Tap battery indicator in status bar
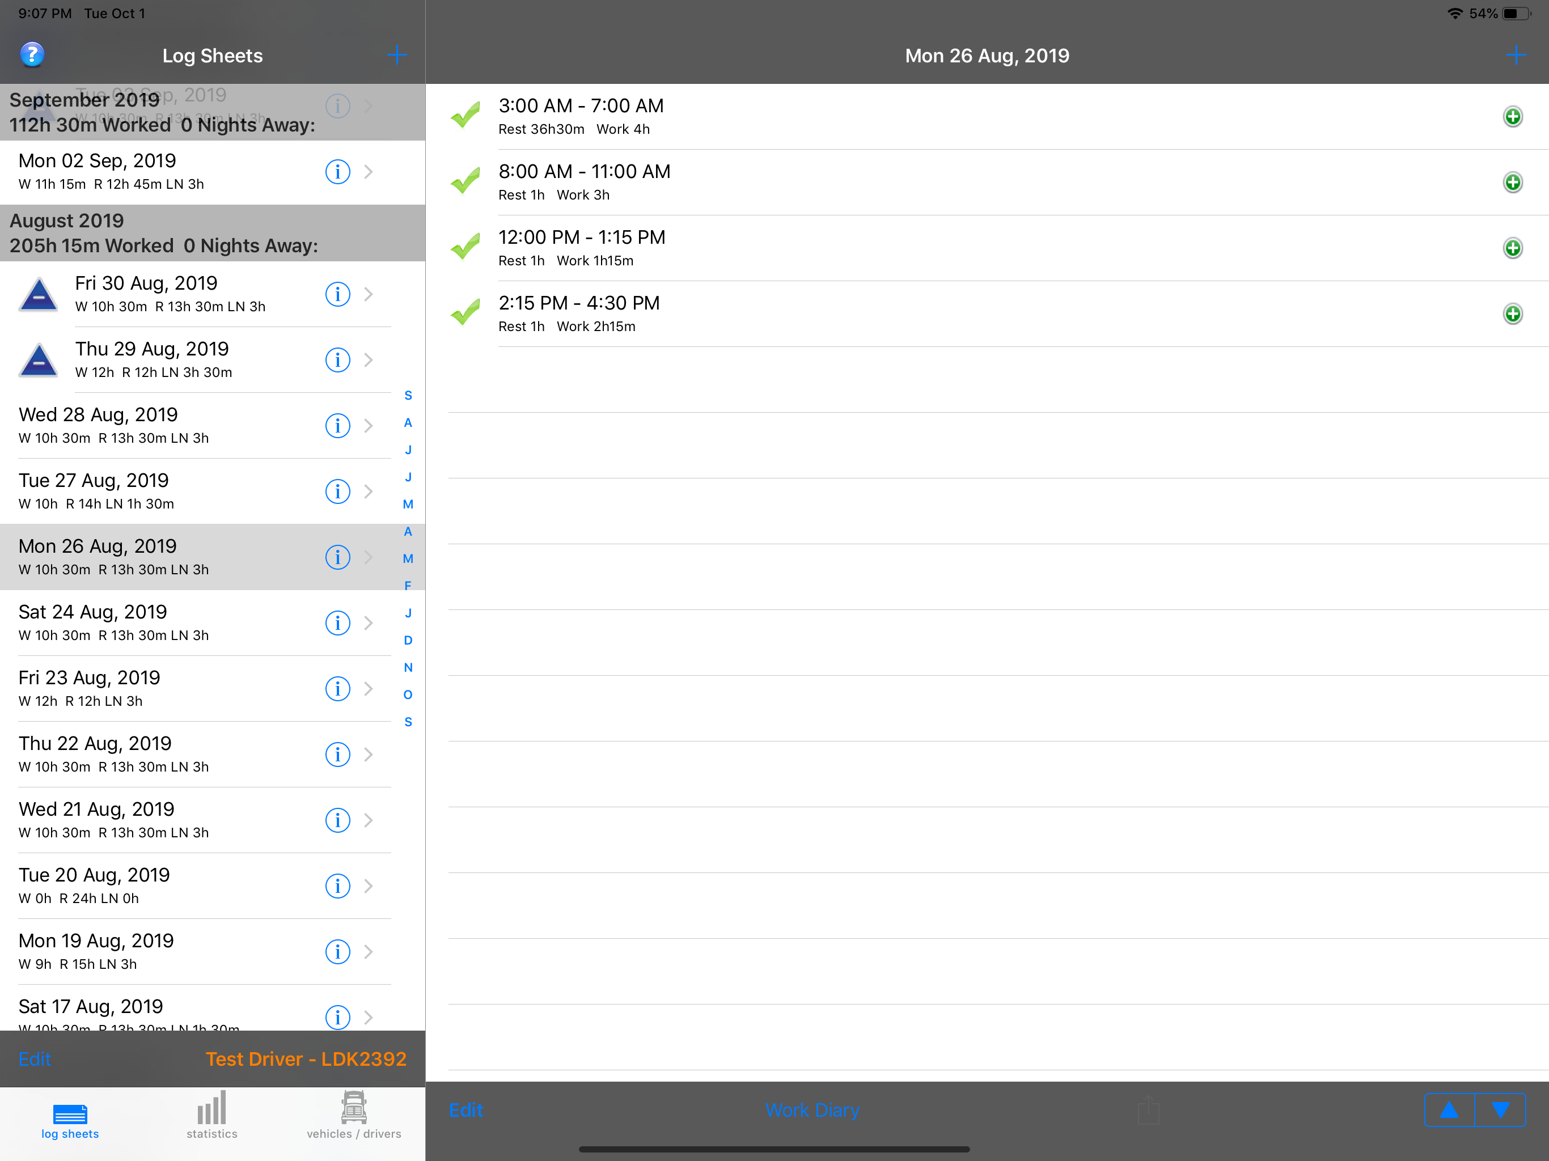Screen dimensions: 1549x1161 (1516, 13)
